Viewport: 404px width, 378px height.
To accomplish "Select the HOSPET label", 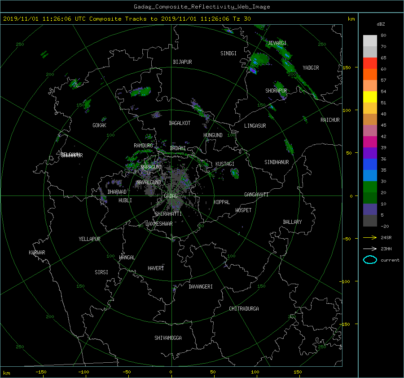I will 243,210.
